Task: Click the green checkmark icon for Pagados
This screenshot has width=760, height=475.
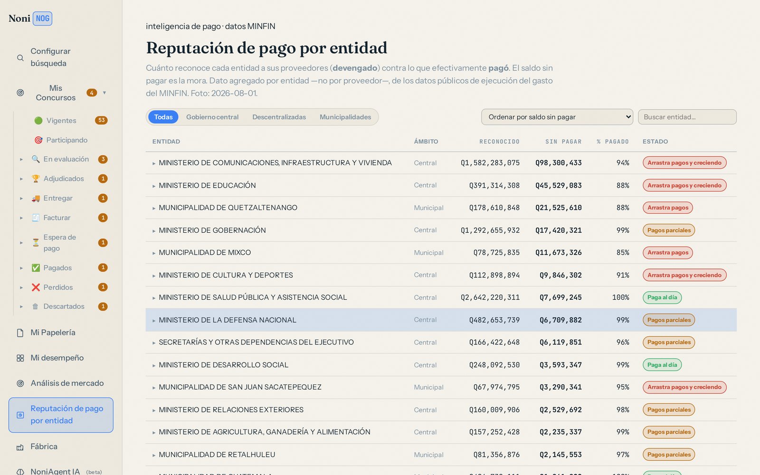Action: [x=36, y=268]
